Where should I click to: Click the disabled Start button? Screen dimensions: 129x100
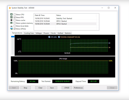[x=14, y=88]
